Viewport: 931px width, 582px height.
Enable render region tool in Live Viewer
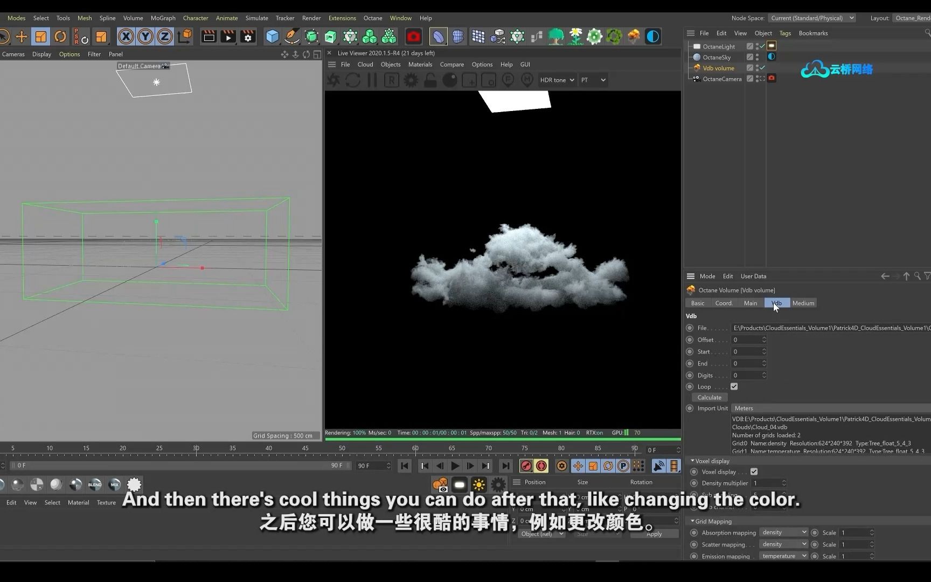[469, 80]
